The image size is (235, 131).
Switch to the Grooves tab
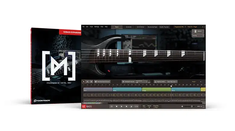pyautogui.click(x=129, y=27)
